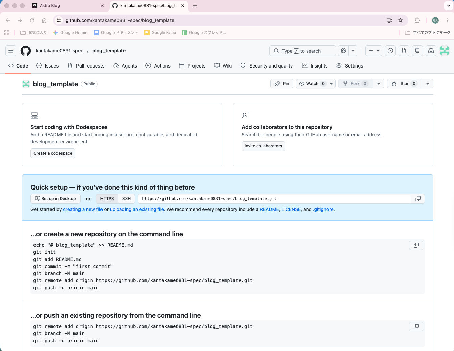The image size is (454, 351).
Task: Open Copilot chat icon in header
Action: coord(343,51)
